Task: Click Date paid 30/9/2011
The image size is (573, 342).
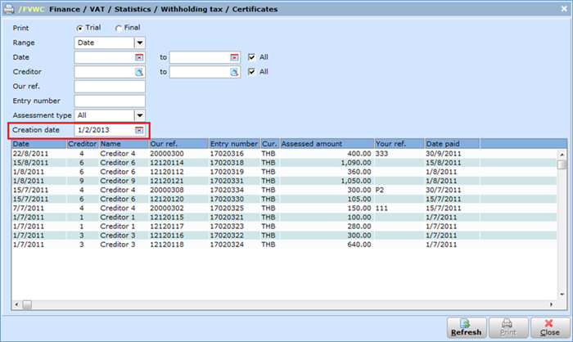Action: click(444, 154)
